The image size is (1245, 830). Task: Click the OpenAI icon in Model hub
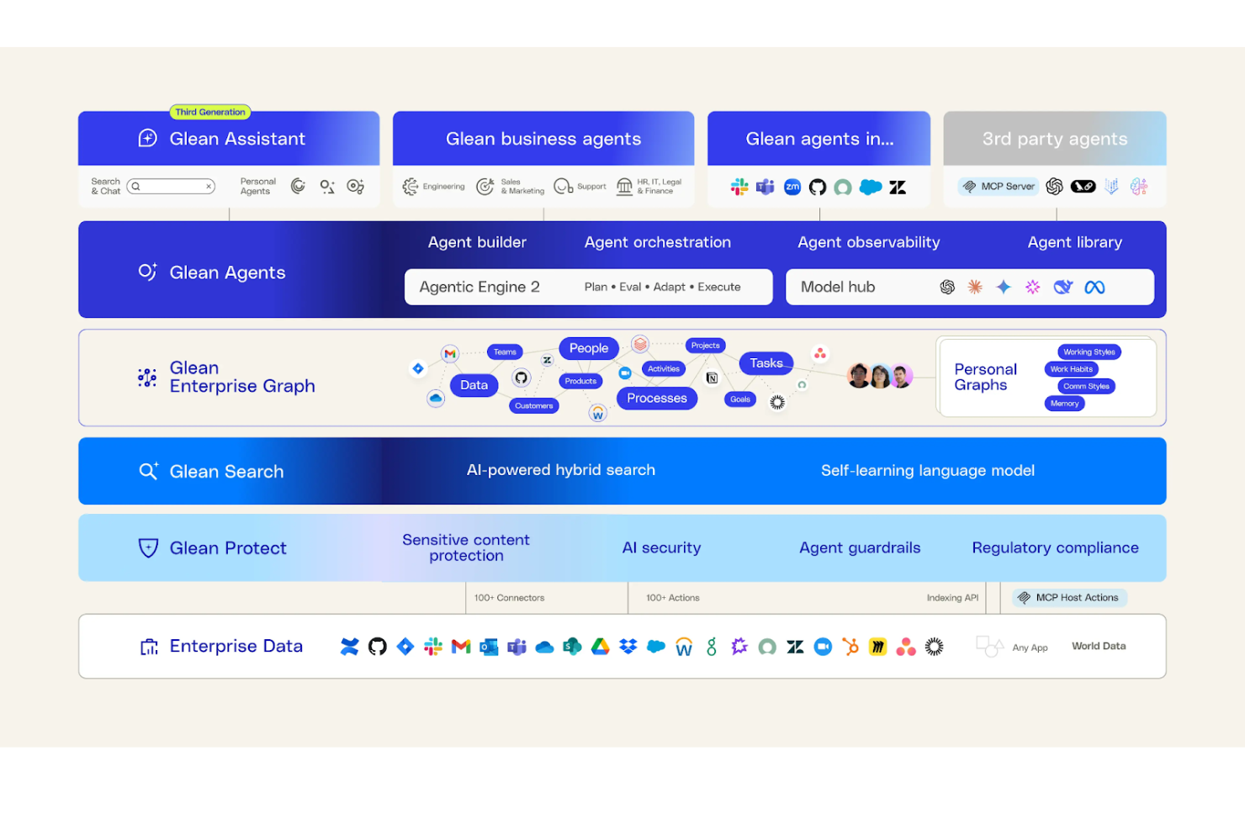point(947,288)
